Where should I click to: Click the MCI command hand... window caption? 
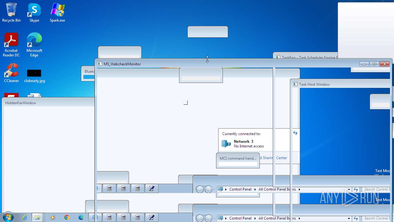pos(238,158)
